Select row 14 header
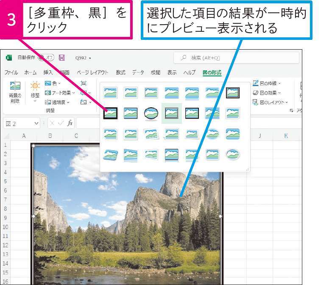The image size is (332, 285). click(x=5, y=263)
